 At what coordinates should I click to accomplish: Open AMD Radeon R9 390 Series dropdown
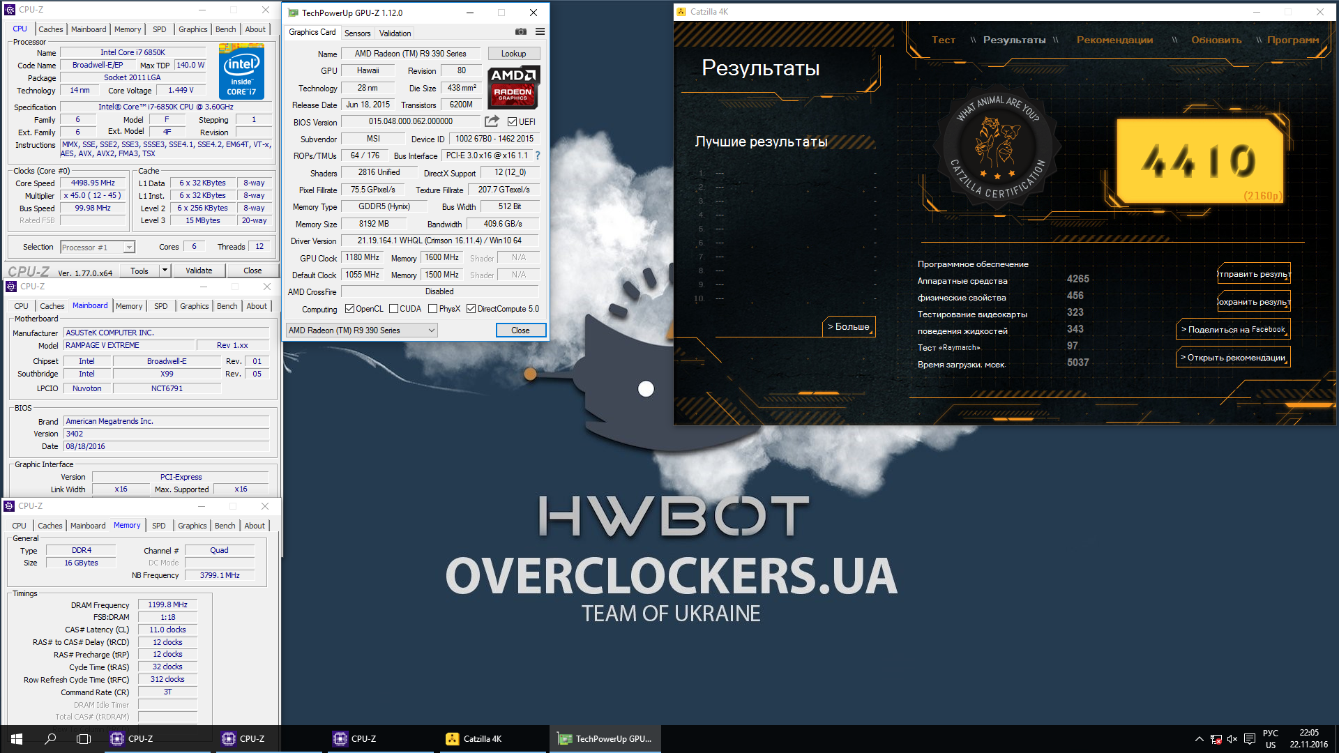pyautogui.click(x=361, y=330)
